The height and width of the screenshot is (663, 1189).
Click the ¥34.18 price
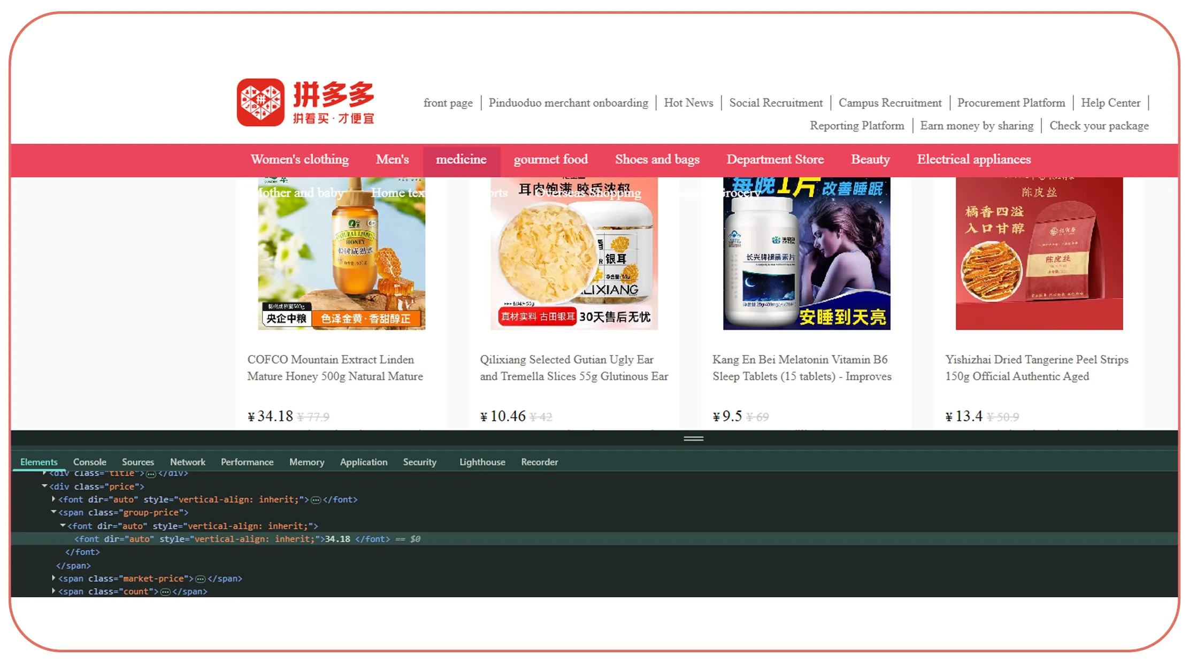coord(270,416)
